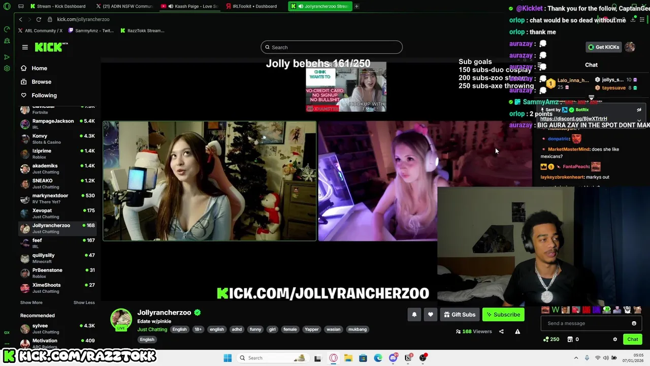Click Jollyrancherzoo profile avatar

(x=121, y=319)
